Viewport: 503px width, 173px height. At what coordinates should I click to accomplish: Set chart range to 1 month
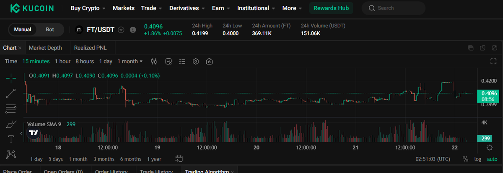[x=78, y=159]
